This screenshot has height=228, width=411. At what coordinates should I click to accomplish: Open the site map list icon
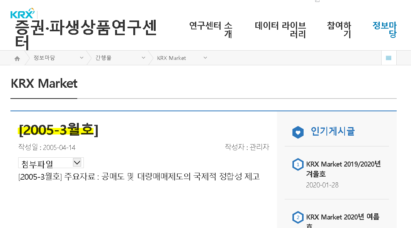point(389,58)
